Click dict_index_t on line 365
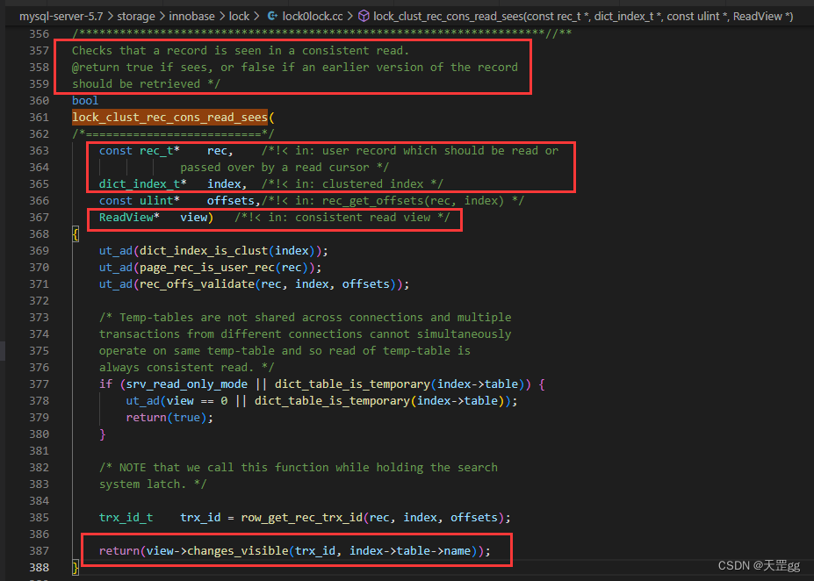814x581 pixels. click(x=139, y=183)
